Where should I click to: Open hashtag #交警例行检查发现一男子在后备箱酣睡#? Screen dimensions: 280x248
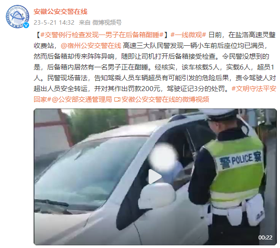[x=102, y=35]
